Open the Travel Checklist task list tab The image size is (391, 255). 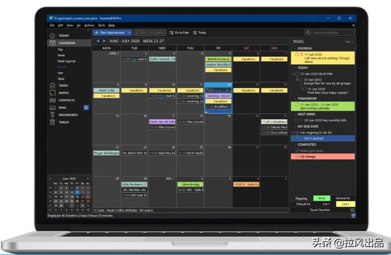(320, 210)
